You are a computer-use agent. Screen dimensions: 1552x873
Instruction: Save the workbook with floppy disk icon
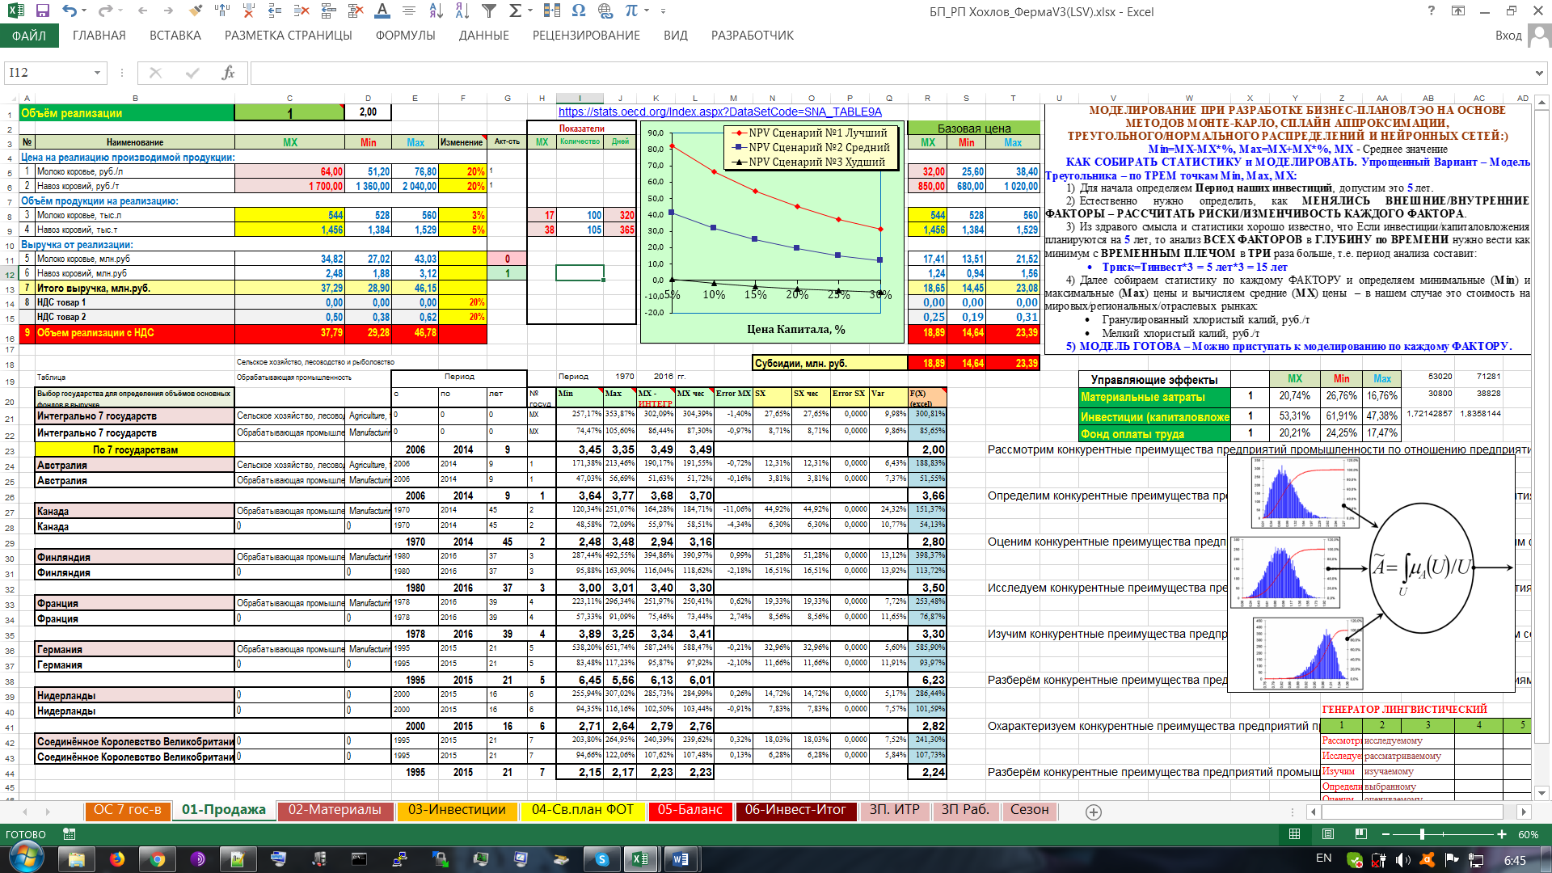43,11
